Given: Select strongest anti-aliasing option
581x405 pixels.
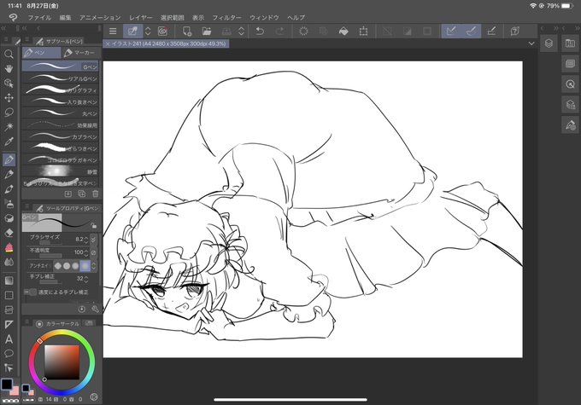Looking at the screenshot, I should click(x=85, y=265).
